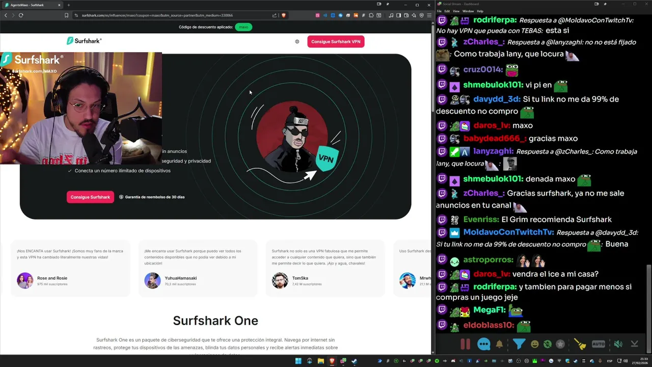The image size is (652, 367).
Task: Click the Discord tray icon
Action: click(x=453, y=361)
